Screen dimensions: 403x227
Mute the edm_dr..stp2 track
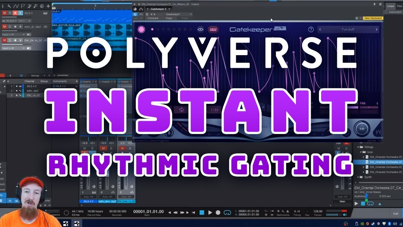pos(4,26)
